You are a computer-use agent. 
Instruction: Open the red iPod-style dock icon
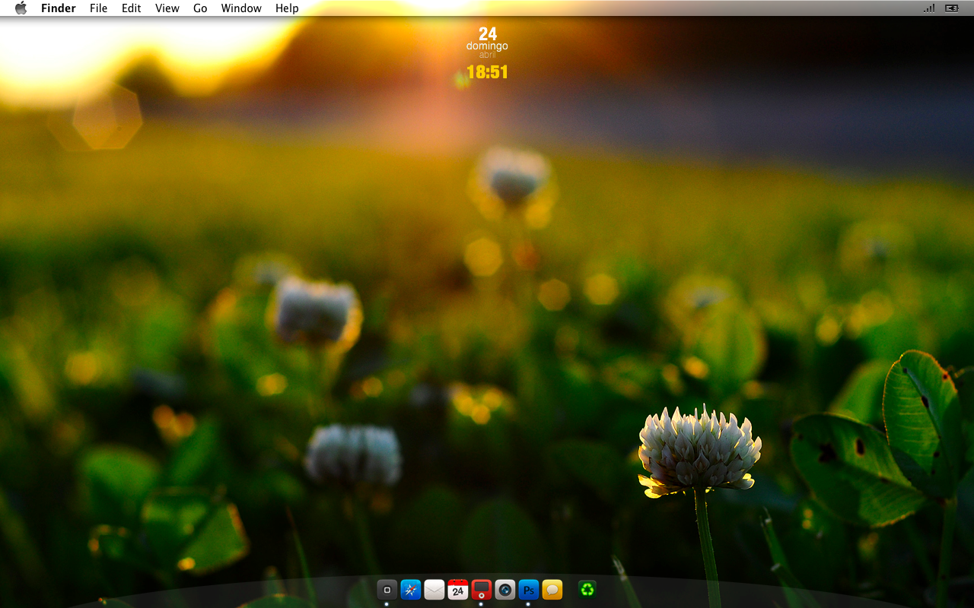click(482, 590)
